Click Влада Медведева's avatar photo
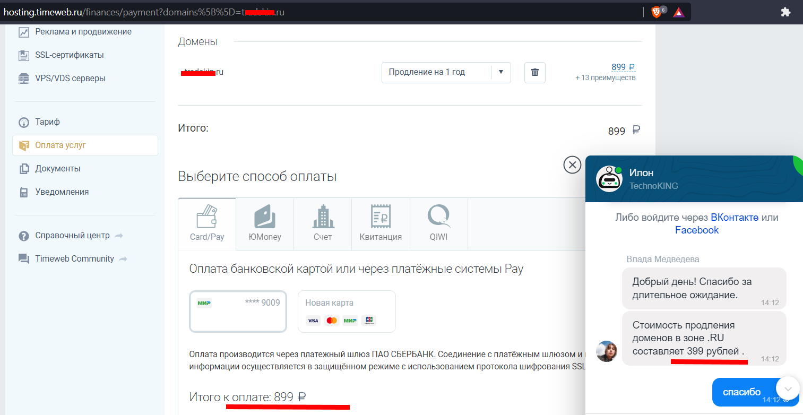Image resolution: width=803 pixels, height=415 pixels. [607, 351]
